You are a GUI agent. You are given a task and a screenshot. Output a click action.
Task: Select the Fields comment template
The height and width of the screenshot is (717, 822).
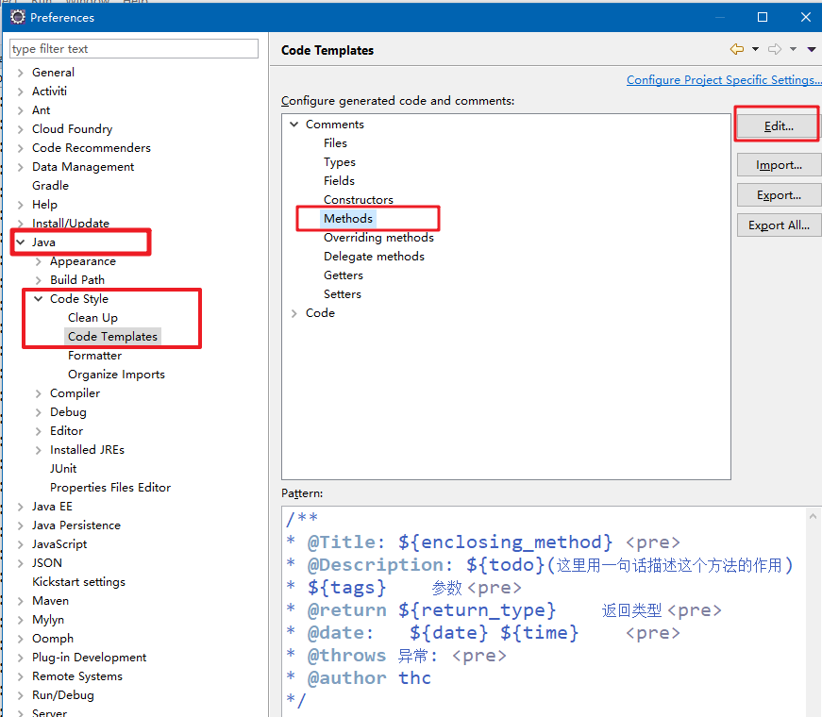pos(339,181)
